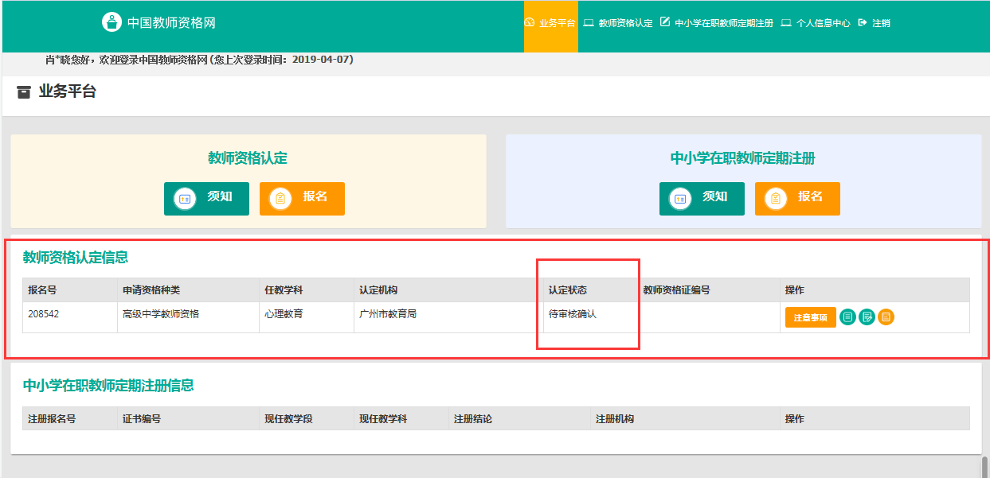Click the orange 注意事项 button
Viewport: 990px width, 478px height.
pyautogui.click(x=810, y=317)
